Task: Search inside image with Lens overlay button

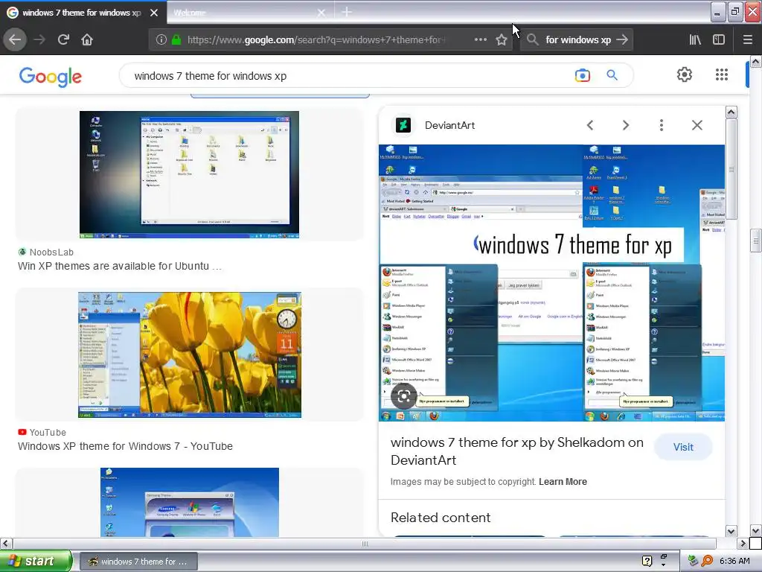Action: point(403,396)
